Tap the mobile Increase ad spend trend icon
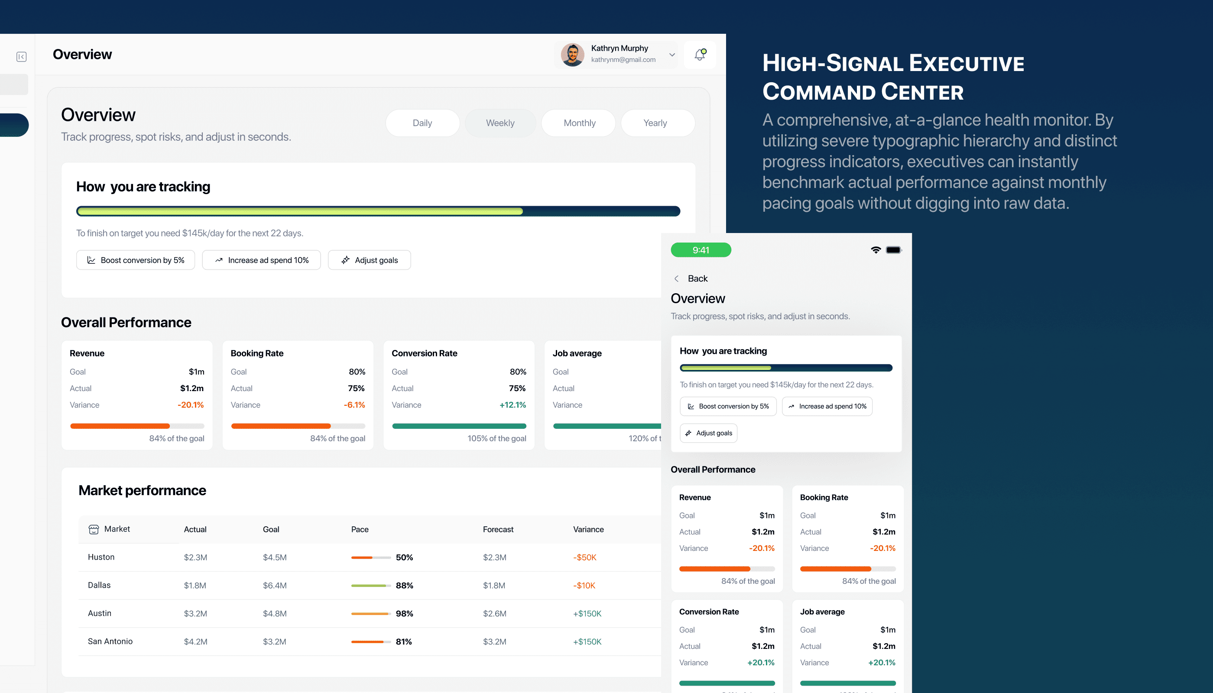This screenshot has height=693, width=1213. point(791,406)
